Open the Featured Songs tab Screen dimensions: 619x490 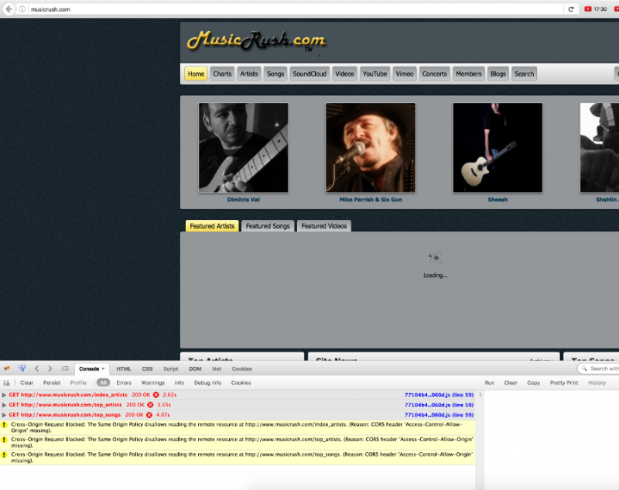point(268,226)
